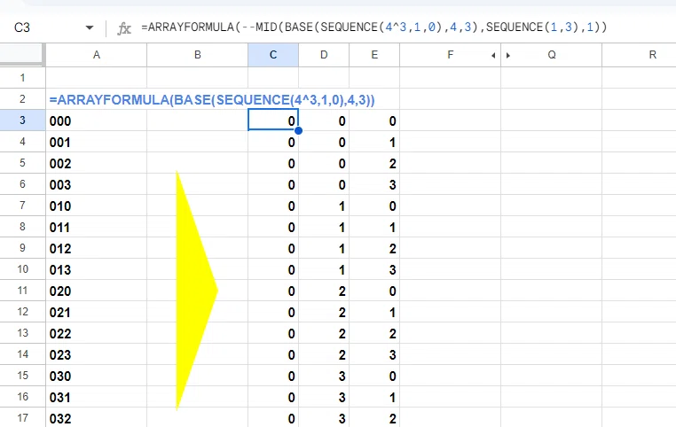Select column E header

(374, 55)
